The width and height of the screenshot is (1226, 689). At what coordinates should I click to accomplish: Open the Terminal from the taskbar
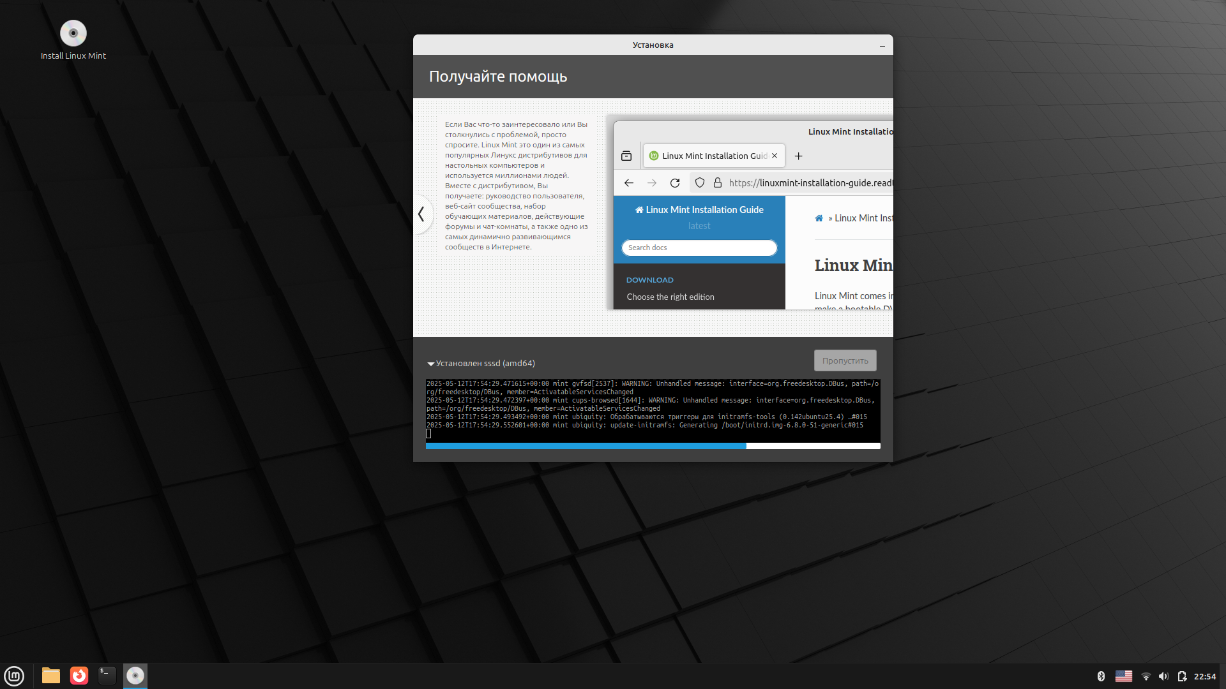pos(107,676)
